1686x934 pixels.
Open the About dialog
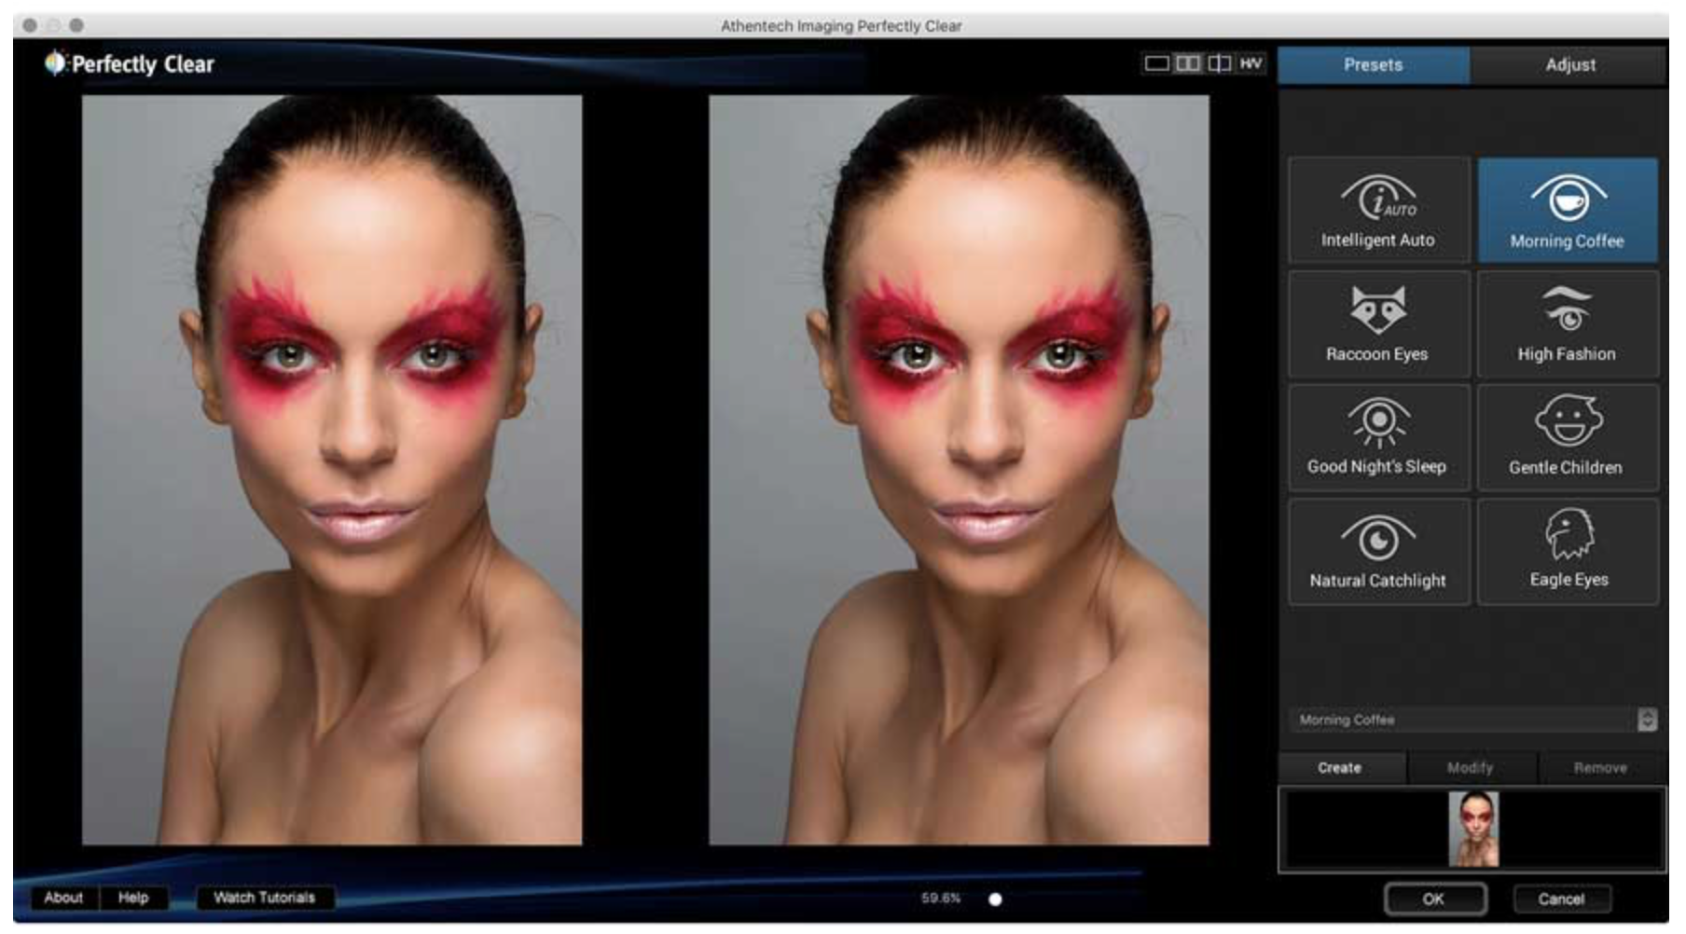[x=63, y=898]
